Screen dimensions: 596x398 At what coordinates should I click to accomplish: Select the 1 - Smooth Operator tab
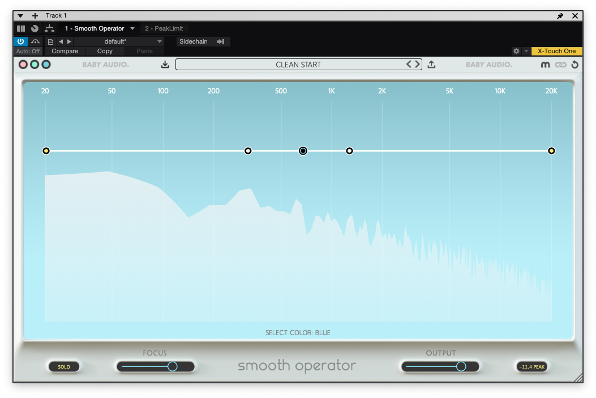[95, 28]
